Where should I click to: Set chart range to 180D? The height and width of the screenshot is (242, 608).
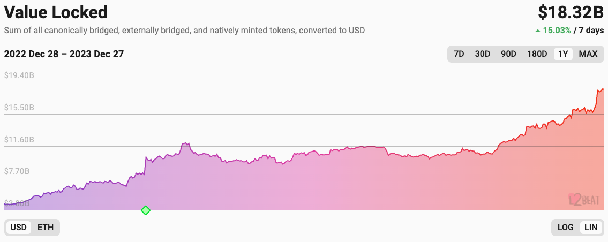coord(537,54)
